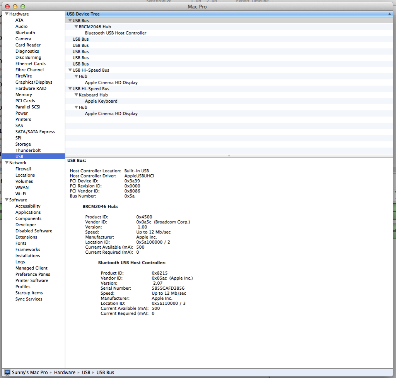Click the serial number 5855CAFD3856
Viewport: 396px width, 378px height.
click(168, 288)
